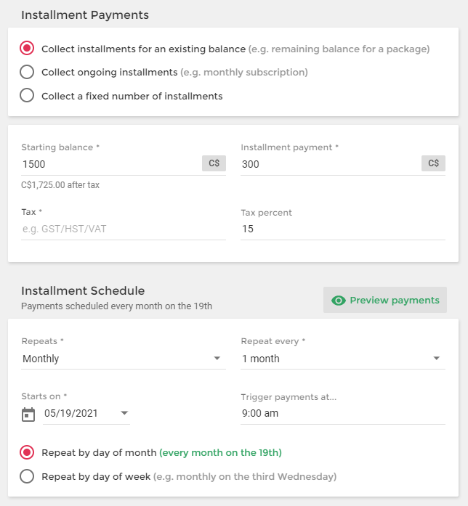Open the Repeats Monthly dropdown
The height and width of the screenshot is (506, 468).
point(124,359)
